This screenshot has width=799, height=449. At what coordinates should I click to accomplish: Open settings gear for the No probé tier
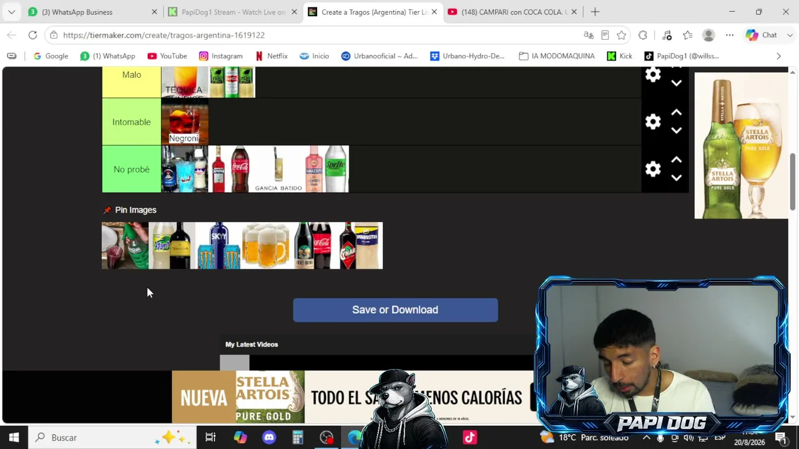click(x=653, y=169)
